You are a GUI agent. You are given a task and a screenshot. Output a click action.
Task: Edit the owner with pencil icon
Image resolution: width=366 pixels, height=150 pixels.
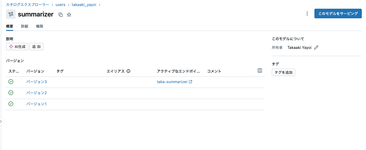click(x=316, y=47)
